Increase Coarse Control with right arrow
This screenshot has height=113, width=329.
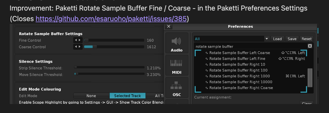(80, 47)
